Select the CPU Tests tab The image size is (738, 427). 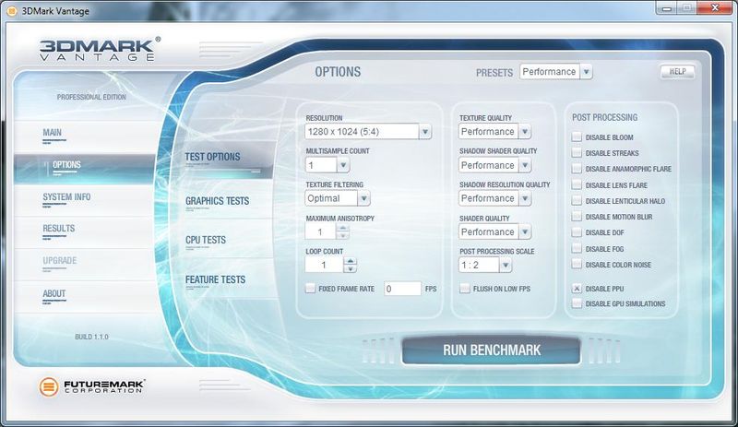(x=206, y=241)
